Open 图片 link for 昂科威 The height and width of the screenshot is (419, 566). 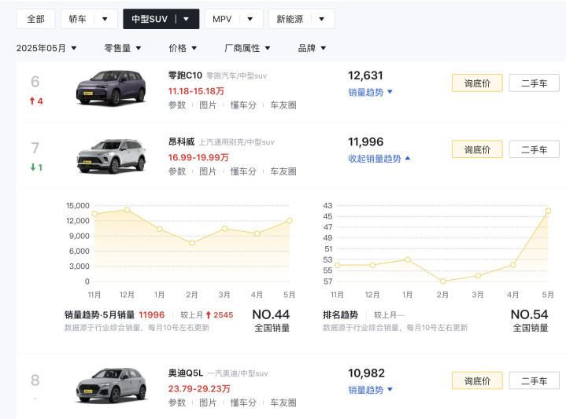[x=208, y=171]
